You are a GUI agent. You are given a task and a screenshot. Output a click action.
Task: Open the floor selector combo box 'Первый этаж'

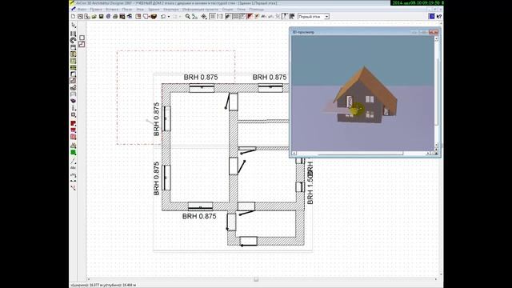tap(313, 16)
